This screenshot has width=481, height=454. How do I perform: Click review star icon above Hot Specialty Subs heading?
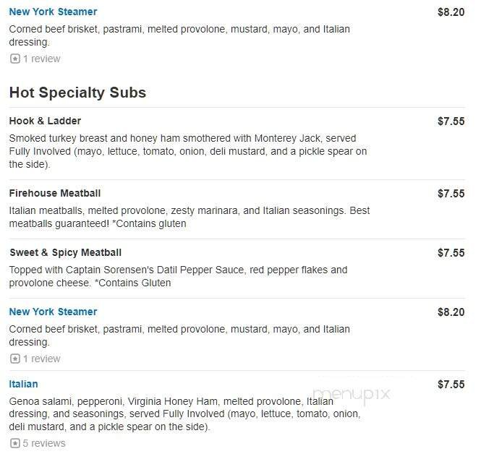coord(14,59)
